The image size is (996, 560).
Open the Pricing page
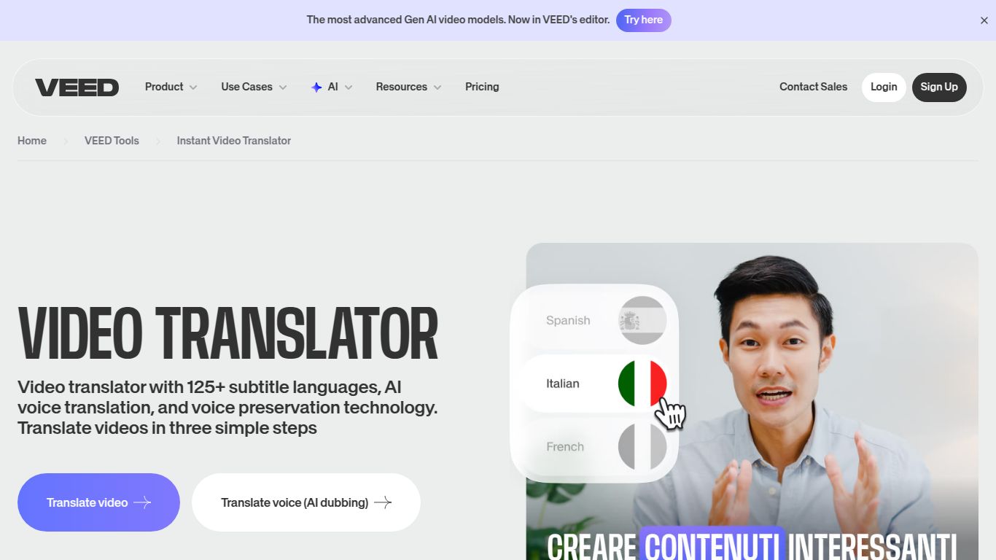[x=482, y=87]
